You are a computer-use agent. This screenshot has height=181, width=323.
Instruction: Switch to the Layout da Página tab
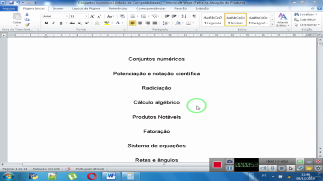click(x=86, y=9)
